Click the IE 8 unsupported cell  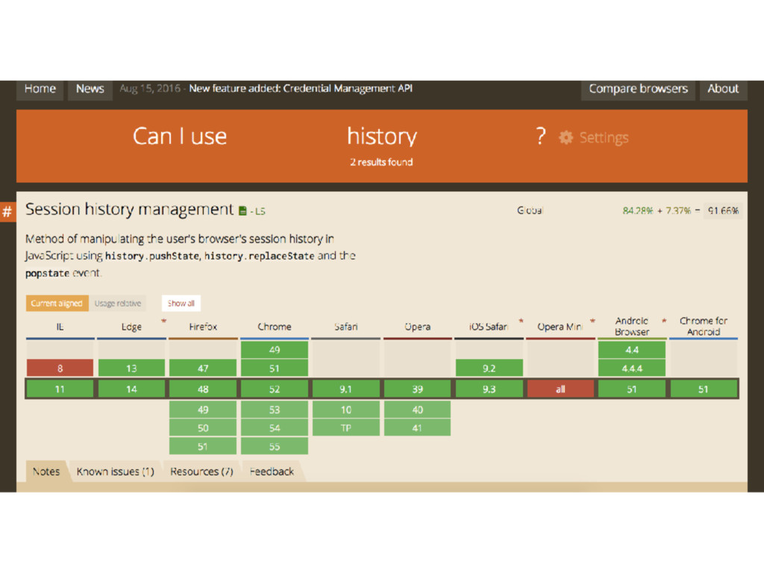coord(60,369)
